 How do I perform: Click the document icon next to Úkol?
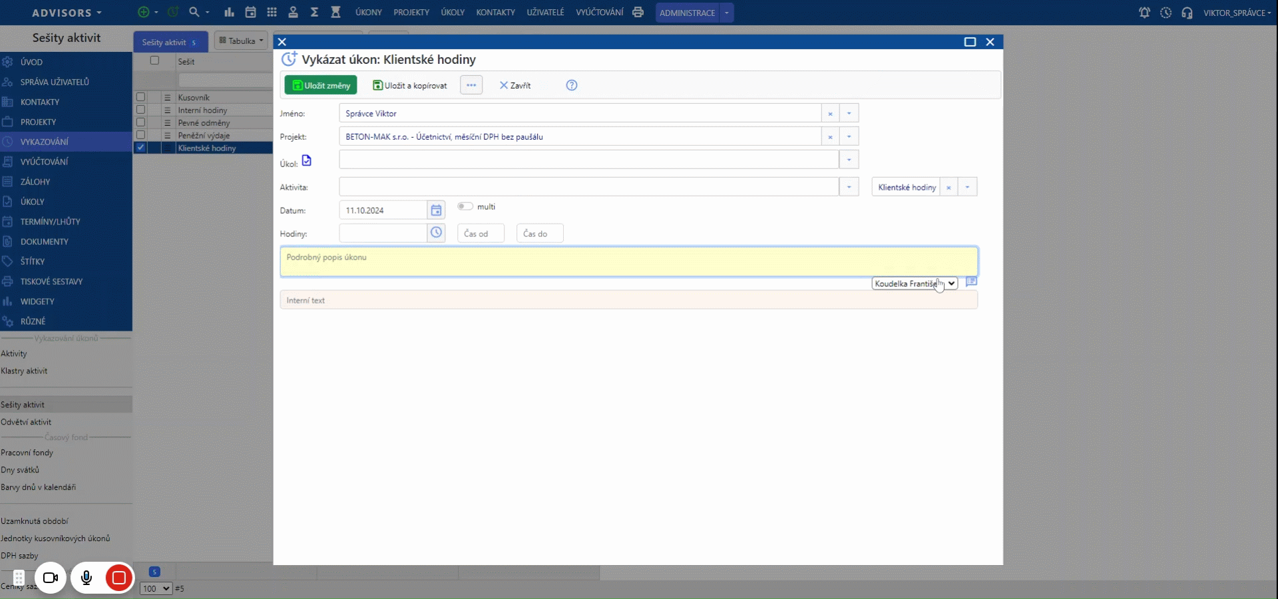(x=306, y=160)
